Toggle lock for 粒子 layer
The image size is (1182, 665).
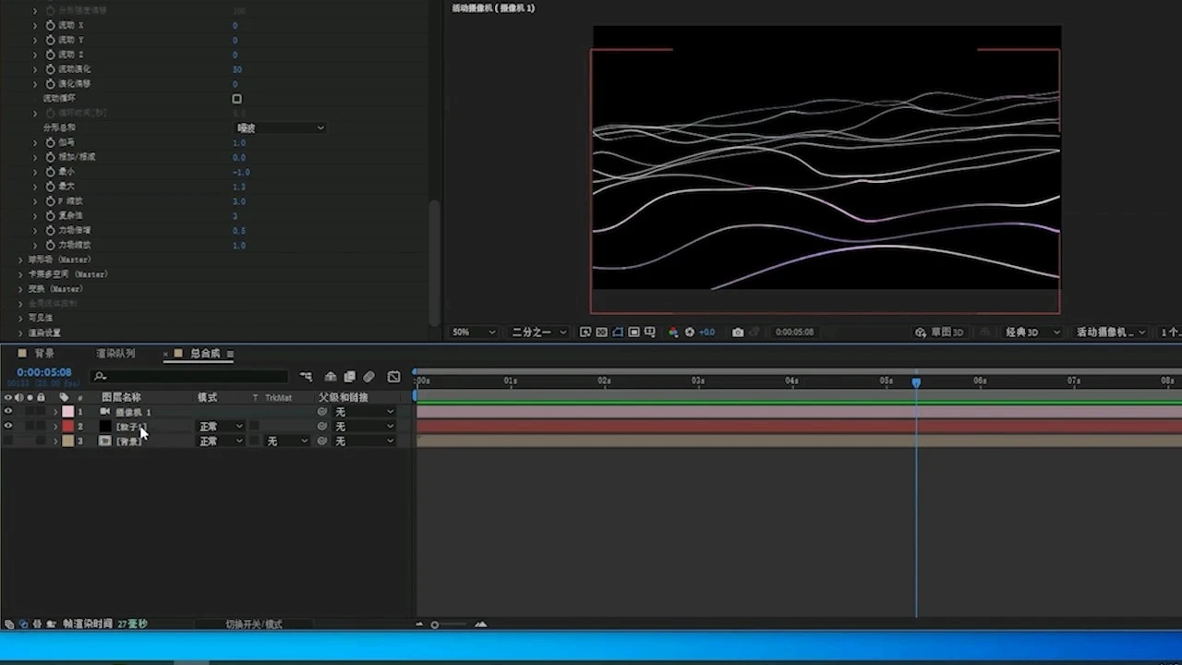pos(41,427)
